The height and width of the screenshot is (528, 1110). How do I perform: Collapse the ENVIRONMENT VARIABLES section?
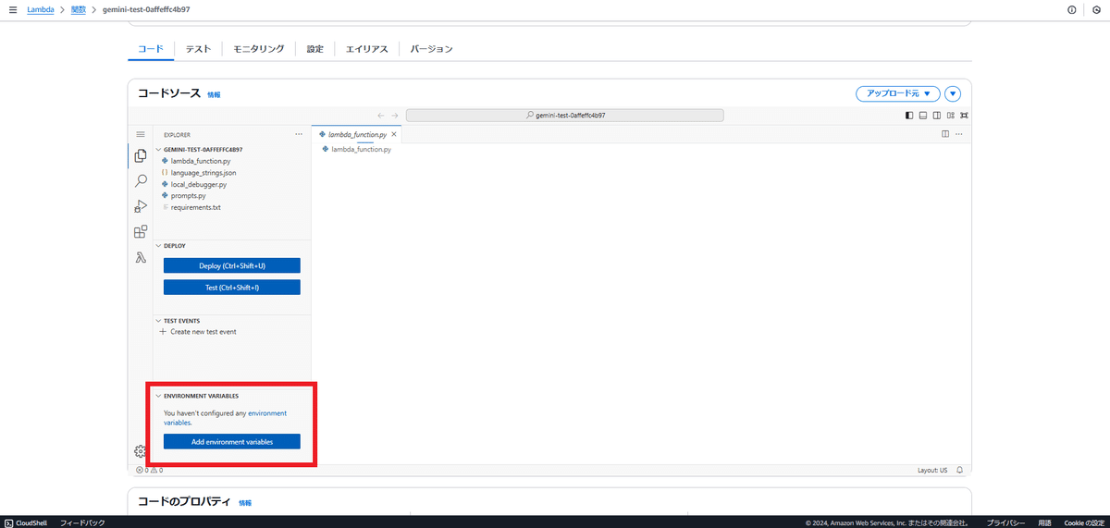pyautogui.click(x=158, y=396)
